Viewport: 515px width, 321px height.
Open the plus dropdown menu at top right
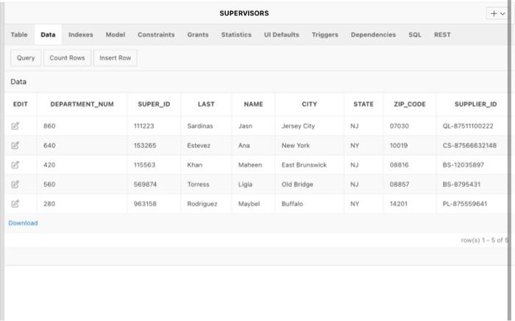pos(497,13)
